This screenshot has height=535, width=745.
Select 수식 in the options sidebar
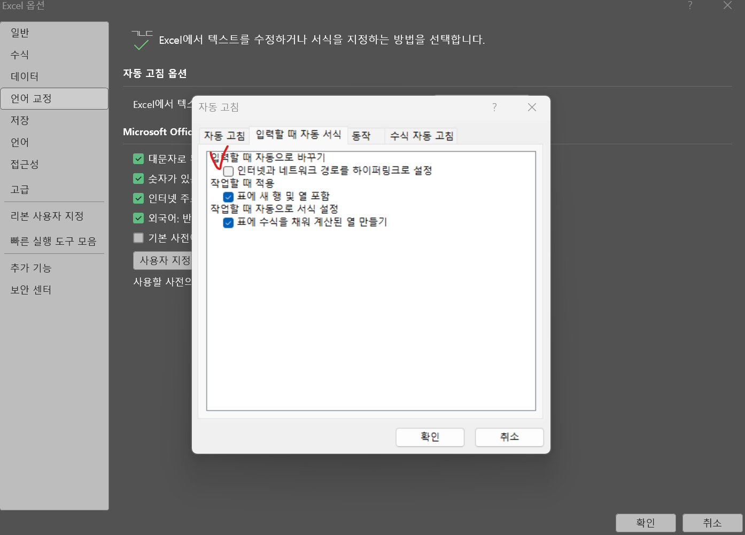pyautogui.click(x=54, y=55)
